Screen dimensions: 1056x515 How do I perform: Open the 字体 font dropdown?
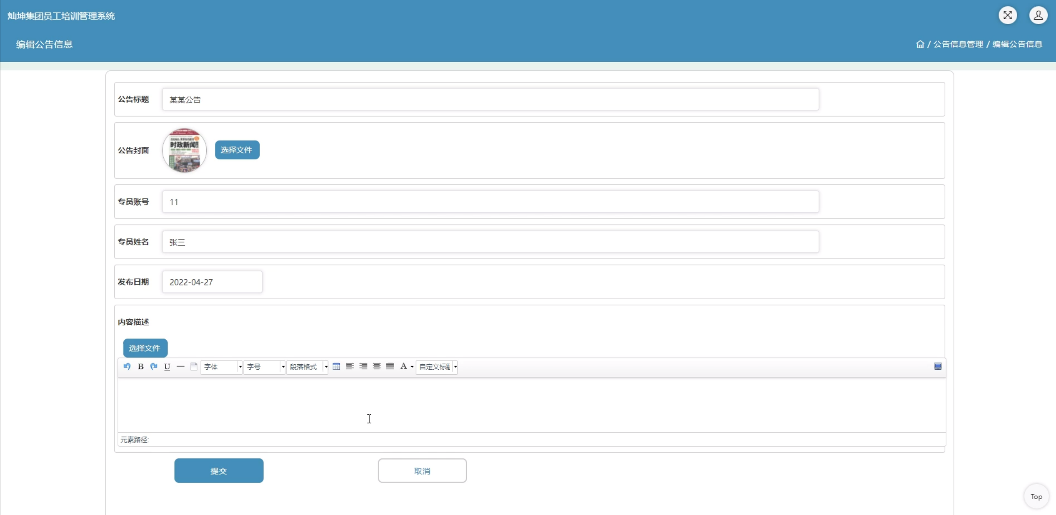[x=221, y=367]
